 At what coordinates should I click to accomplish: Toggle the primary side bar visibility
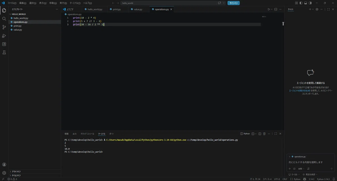point(301,3)
